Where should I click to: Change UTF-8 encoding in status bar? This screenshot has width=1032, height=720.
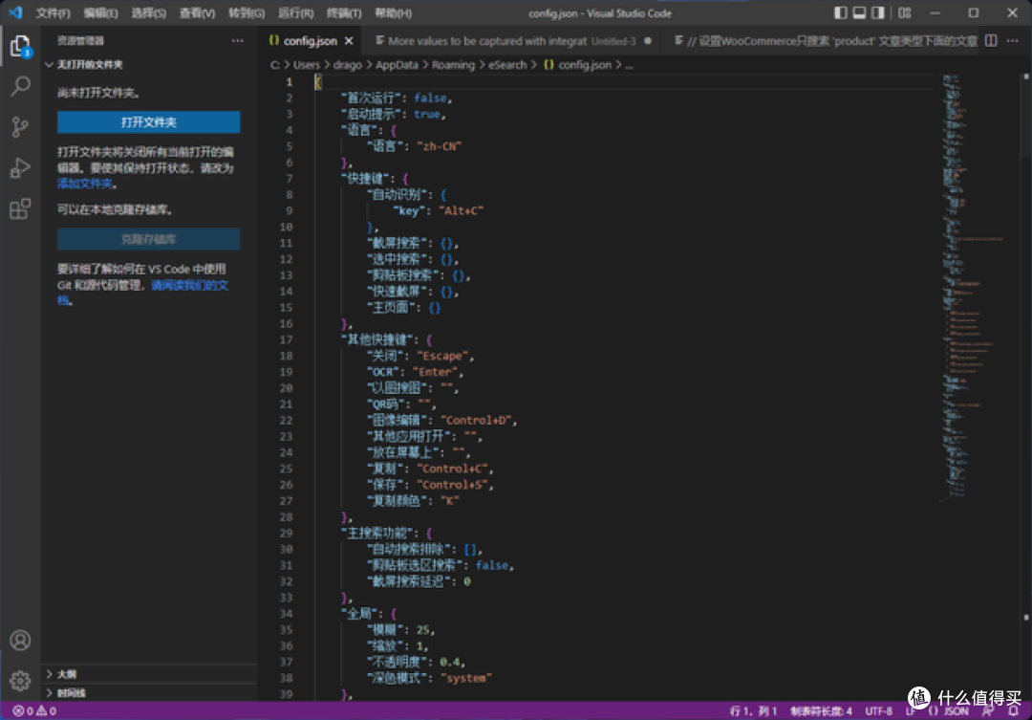(x=879, y=710)
